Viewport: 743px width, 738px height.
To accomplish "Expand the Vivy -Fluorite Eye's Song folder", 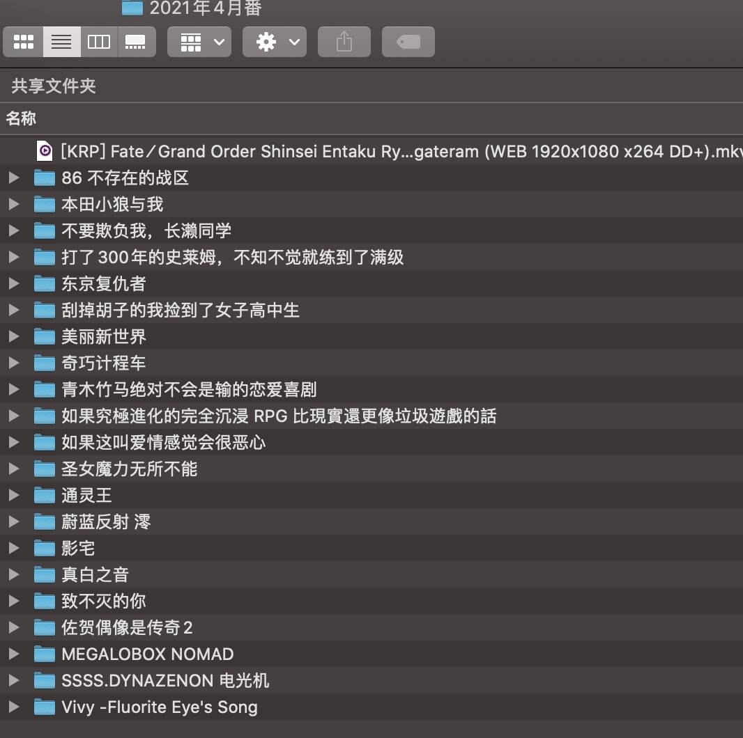I will tap(13, 707).
